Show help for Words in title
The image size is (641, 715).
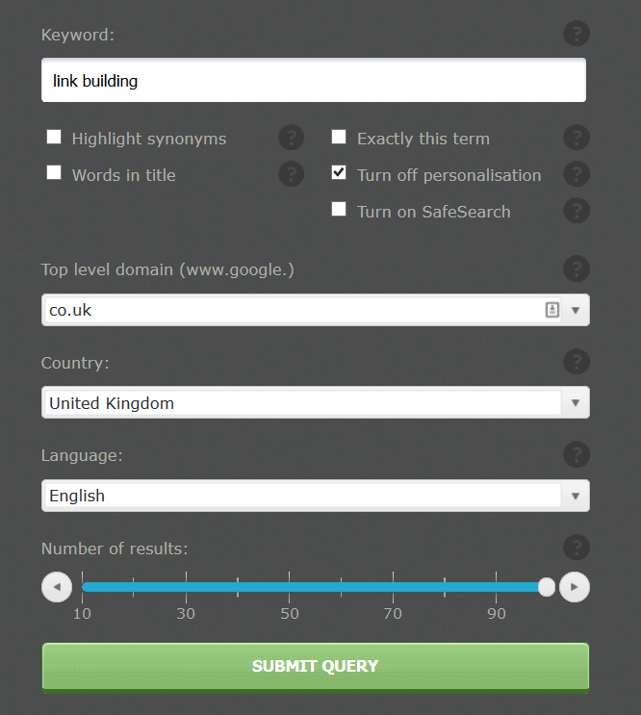click(x=292, y=174)
